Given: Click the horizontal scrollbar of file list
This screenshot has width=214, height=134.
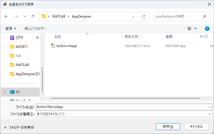Looking at the screenshot, I should [x=125, y=98].
